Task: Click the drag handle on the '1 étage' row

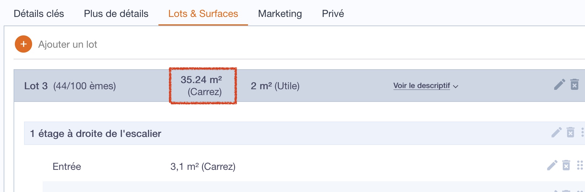Action: coord(582,132)
